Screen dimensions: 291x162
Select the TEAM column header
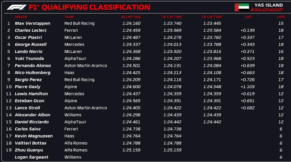click(x=69, y=17)
